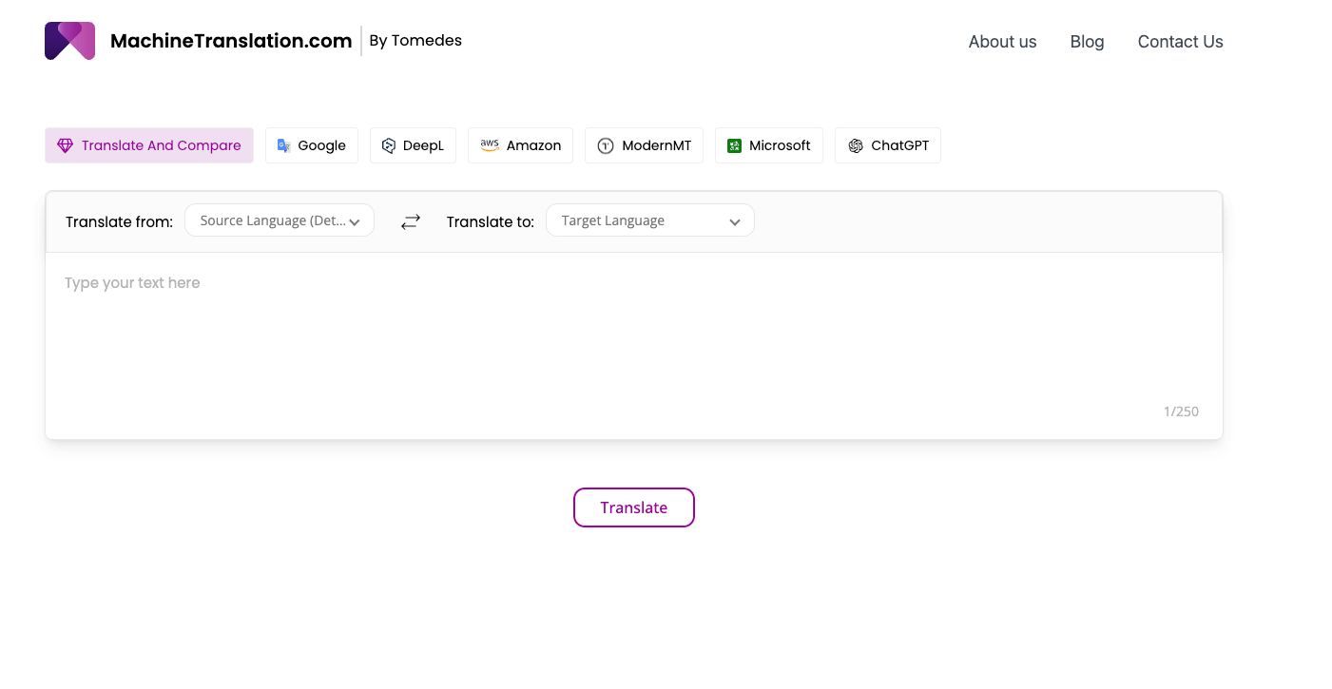Select the ModernMT engine icon
This screenshot has height=689, width=1332.
pos(605,144)
